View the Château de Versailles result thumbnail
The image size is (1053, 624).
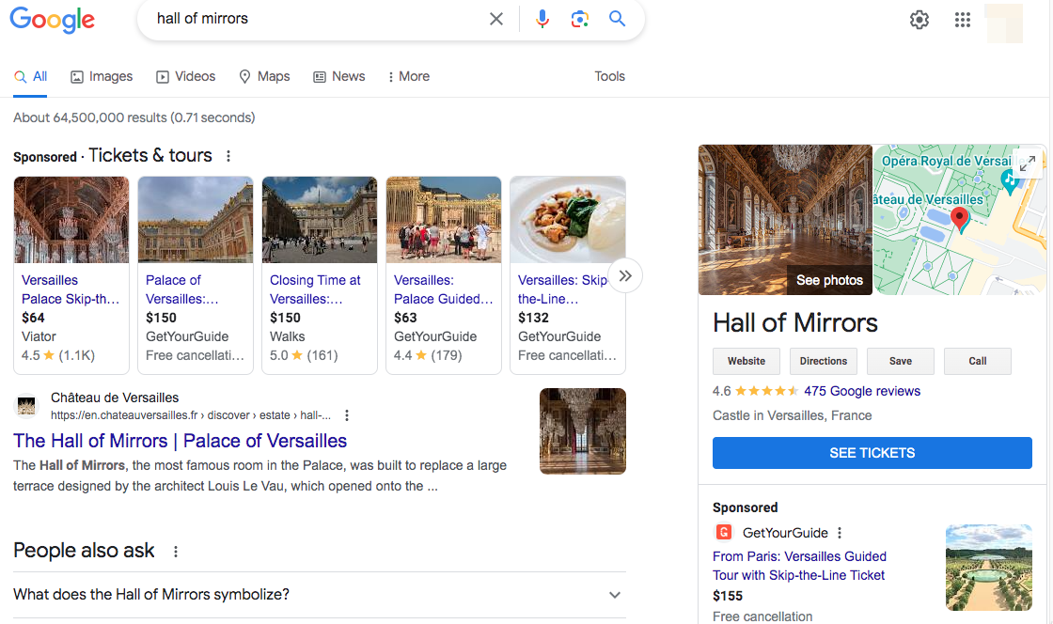[583, 431]
